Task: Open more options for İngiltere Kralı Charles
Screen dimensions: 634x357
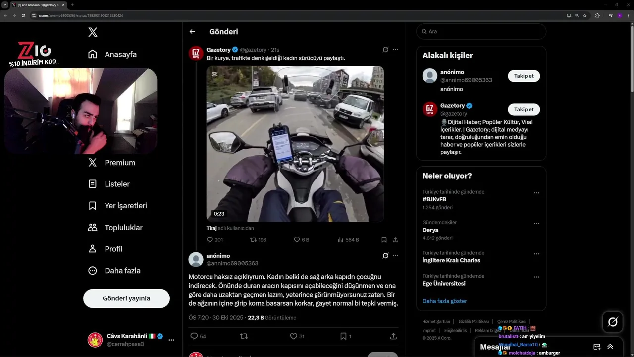Action: coord(536,254)
